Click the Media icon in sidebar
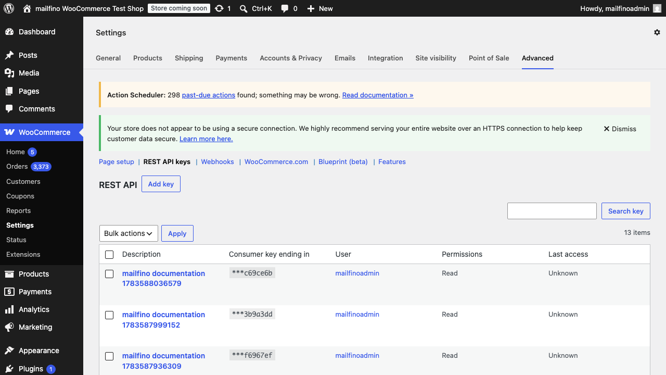Screen dimensions: 666x375 (9, 73)
